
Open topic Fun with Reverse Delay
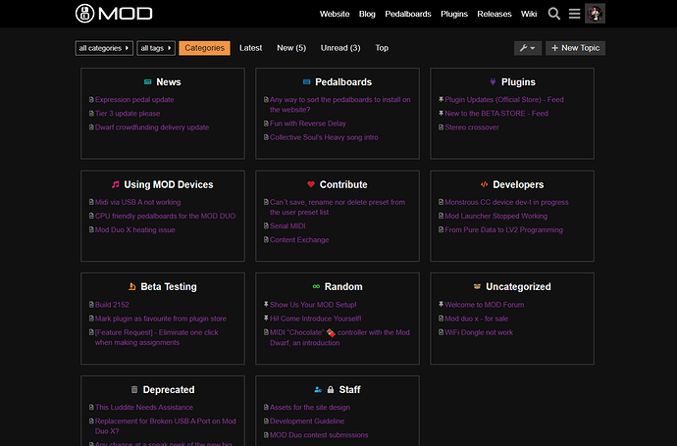coord(308,124)
